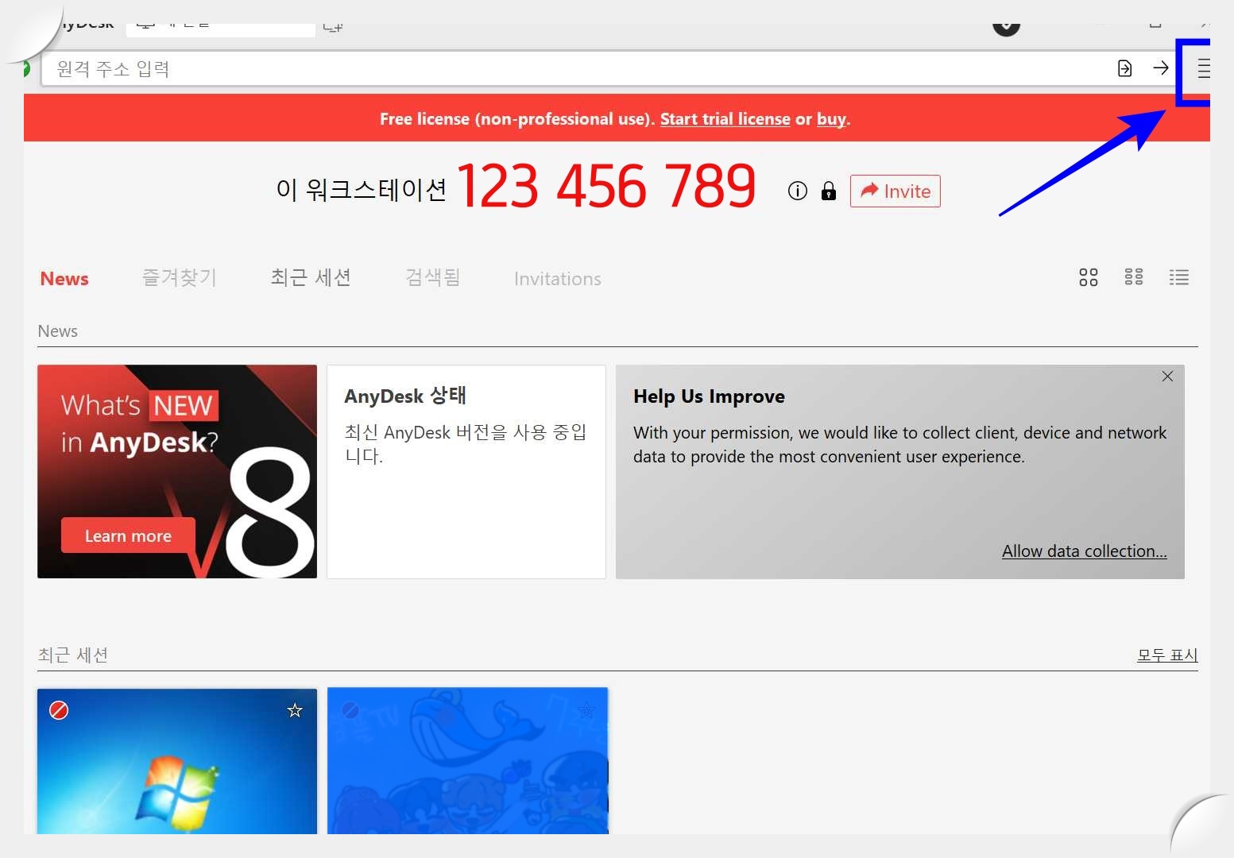Screen dimensions: 1234x858
Task: Click the Allow data collection link
Action: pos(1084,551)
